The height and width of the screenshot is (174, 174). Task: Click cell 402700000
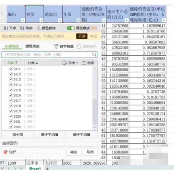coord(118,141)
